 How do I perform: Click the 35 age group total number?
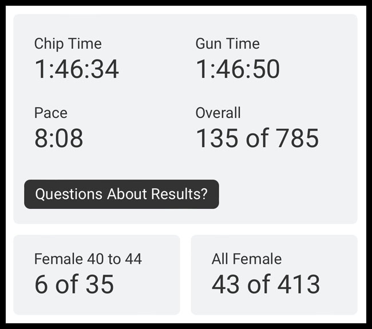[x=100, y=284]
